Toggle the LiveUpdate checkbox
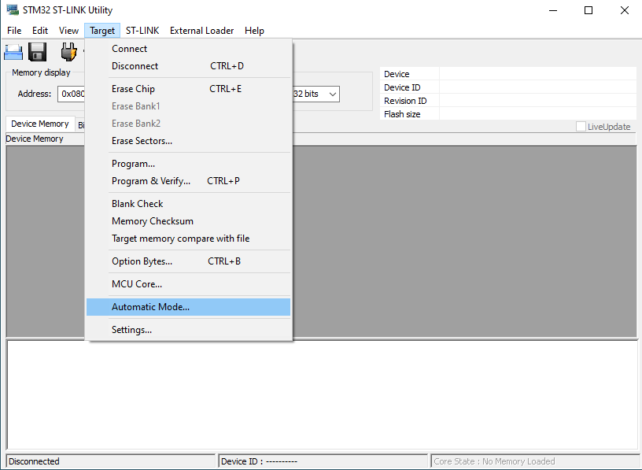642x470 pixels. click(581, 127)
